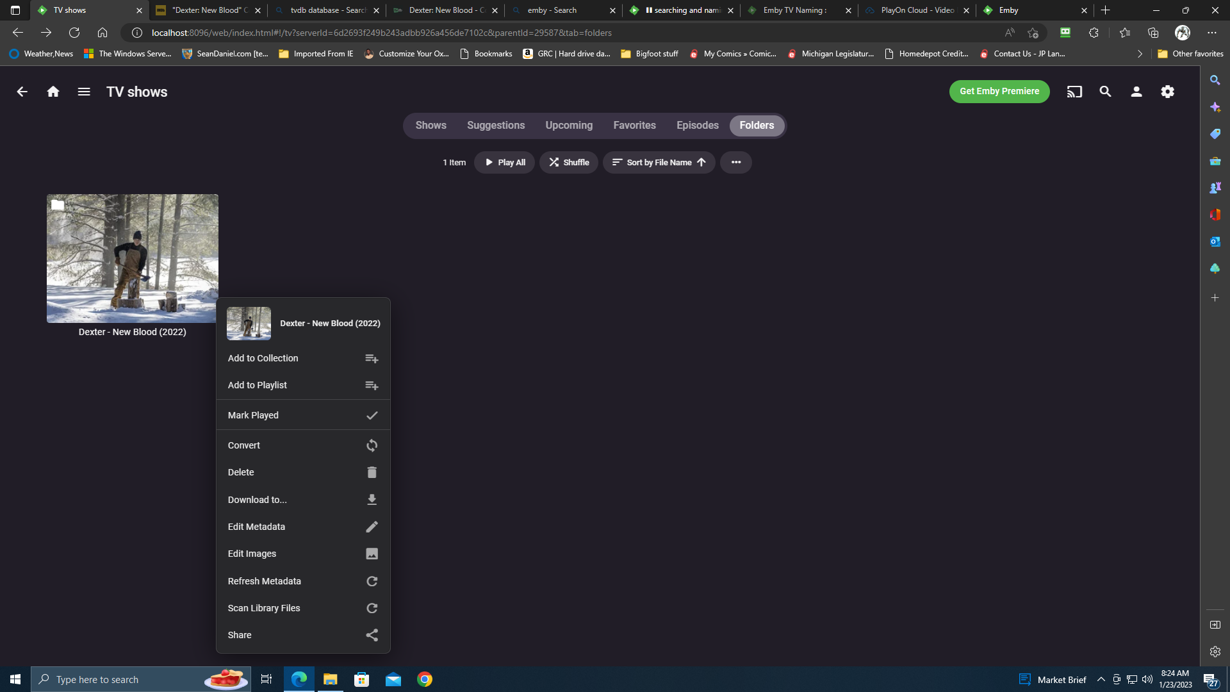Open Sort by File Name dropdown
This screenshot has width=1230, height=692.
(659, 162)
